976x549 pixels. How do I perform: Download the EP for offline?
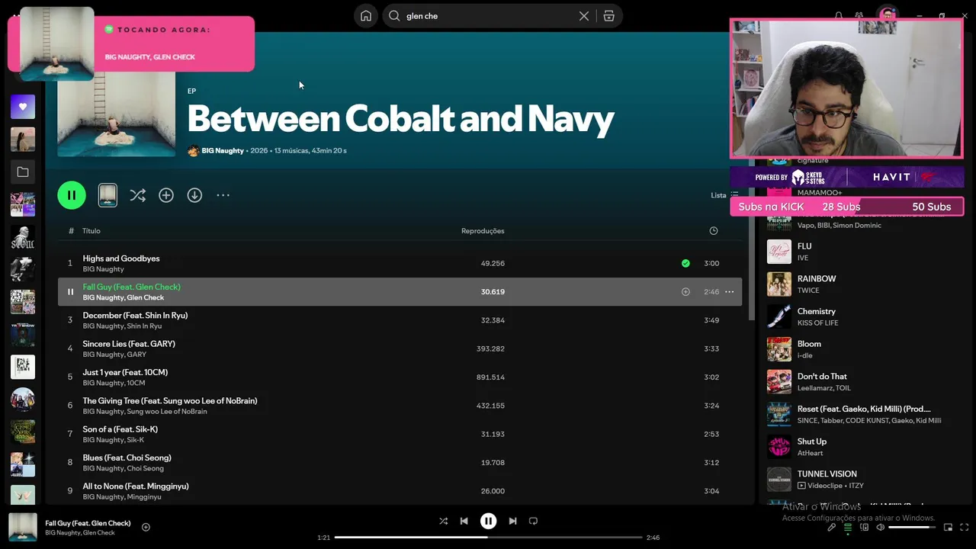(x=194, y=195)
